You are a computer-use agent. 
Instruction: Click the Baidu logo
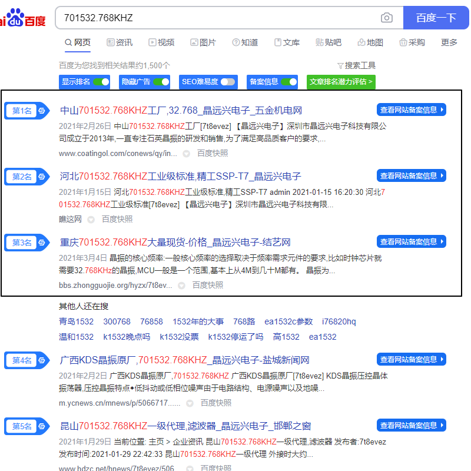tap(22, 18)
